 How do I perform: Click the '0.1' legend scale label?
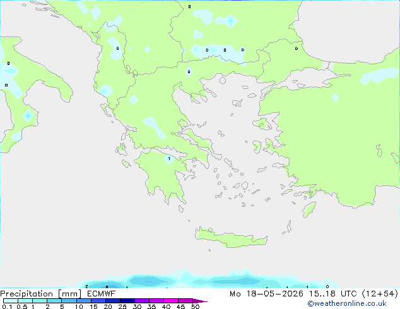click(x=7, y=306)
